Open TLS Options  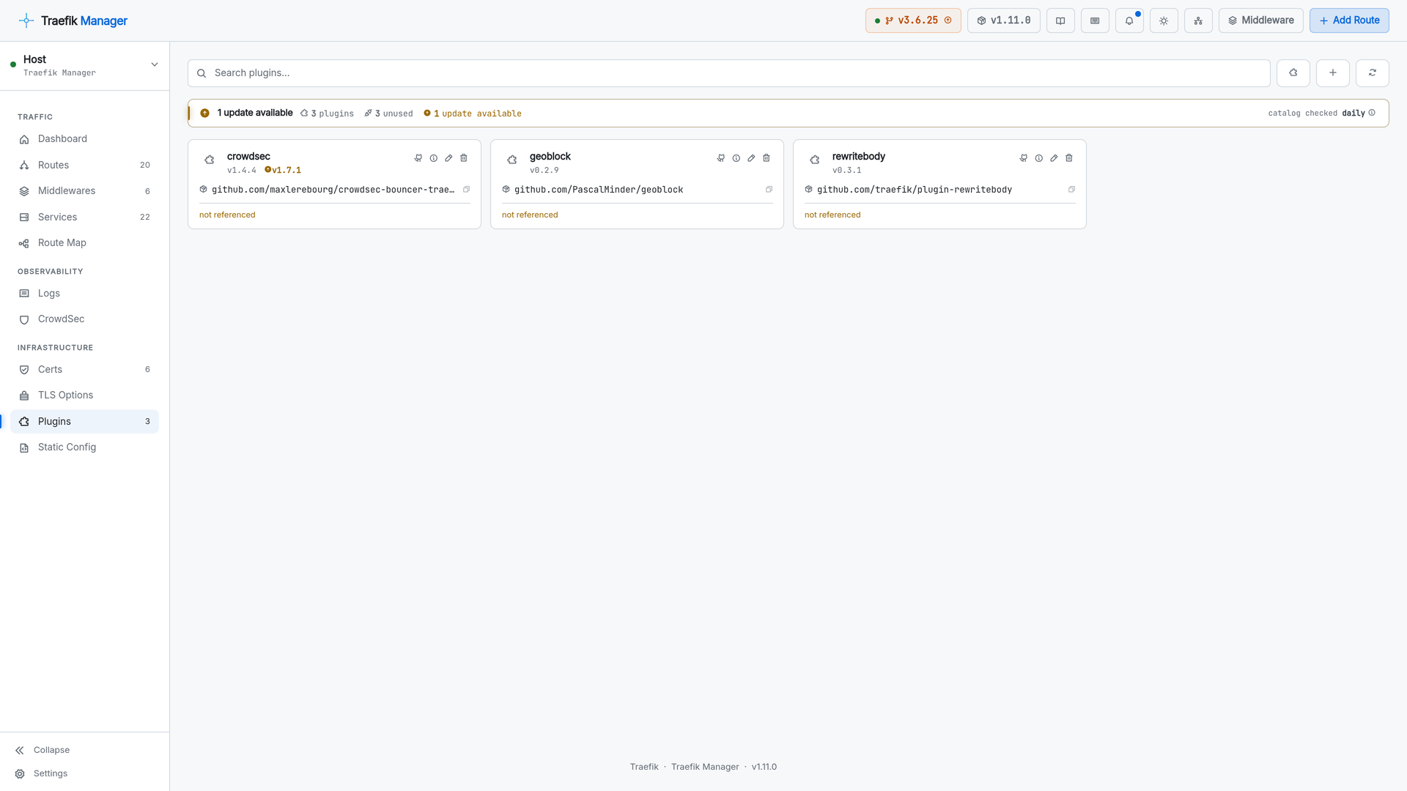(x=84, y=395)
